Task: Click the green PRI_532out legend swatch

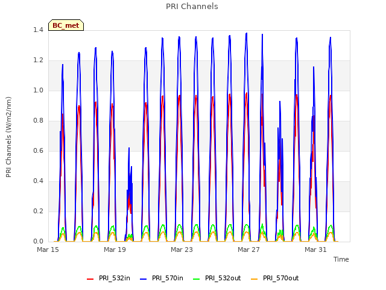Action: [x=197, y=279]
